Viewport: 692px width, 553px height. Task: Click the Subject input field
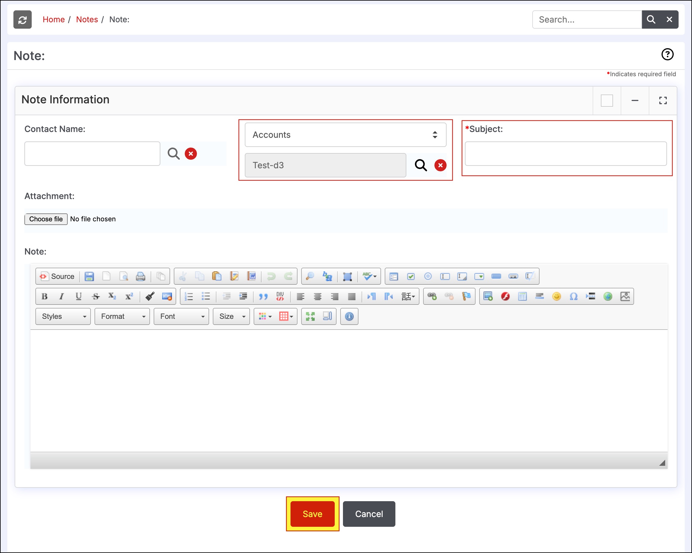(565, 154)
